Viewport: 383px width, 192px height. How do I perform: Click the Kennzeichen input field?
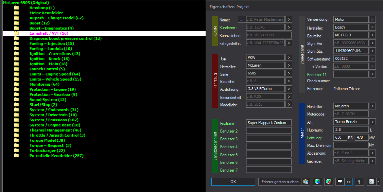click(x=269, y=35)
